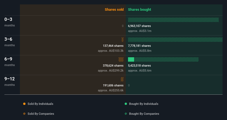Click the 'Bought By Individuals' legend label
Viewport: 227px width, 120px height.
(x=143, y=104)
